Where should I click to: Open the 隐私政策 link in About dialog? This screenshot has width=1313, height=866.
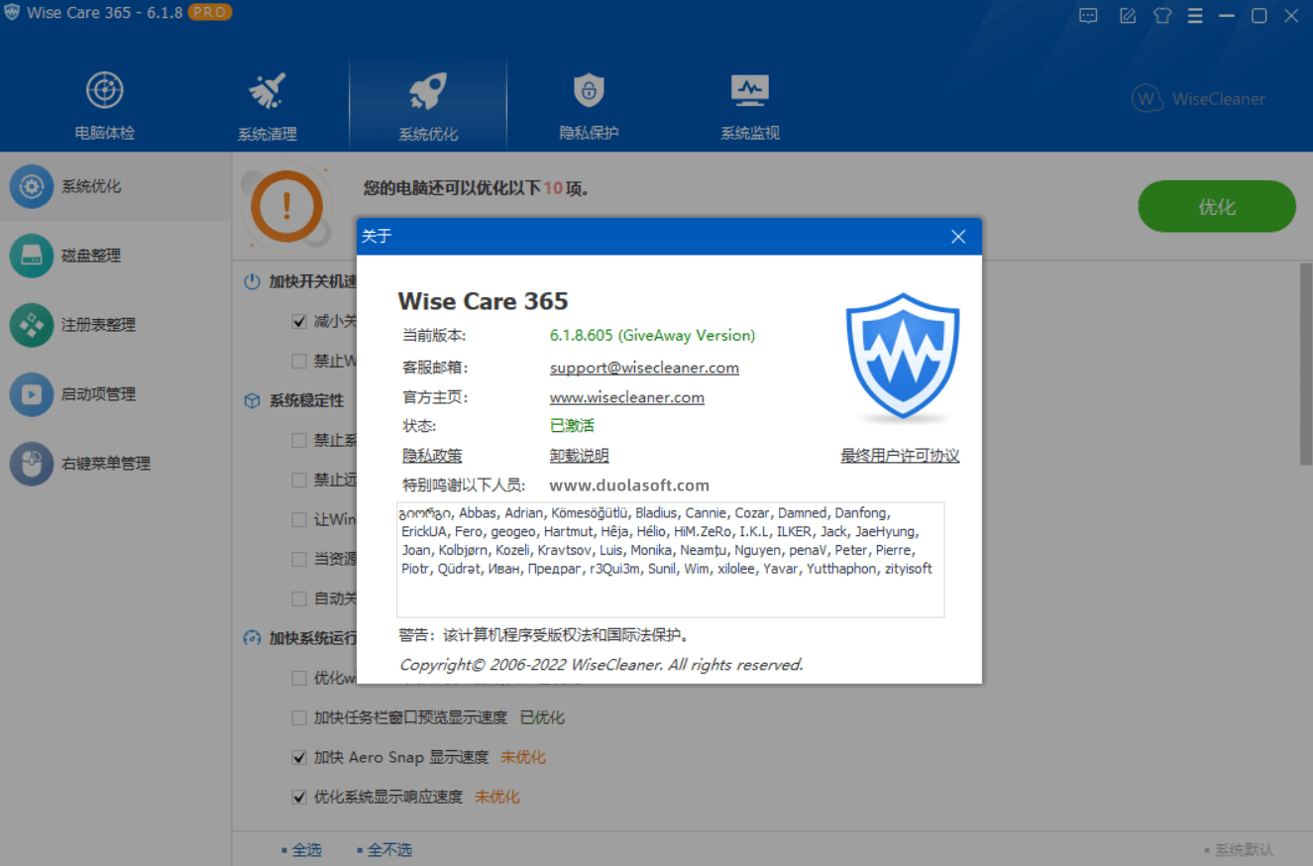[x=432, y=456]
